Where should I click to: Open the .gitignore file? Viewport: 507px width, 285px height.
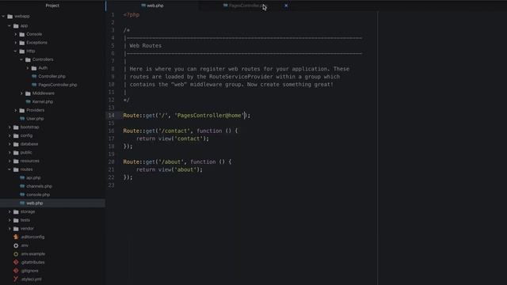(x=29, y=271)
